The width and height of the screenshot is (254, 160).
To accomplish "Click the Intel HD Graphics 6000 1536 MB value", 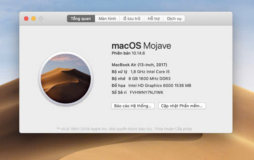I will point(160,85).
